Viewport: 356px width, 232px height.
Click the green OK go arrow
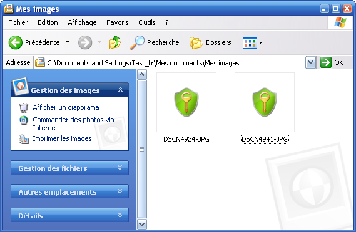[x=326, y=62]
